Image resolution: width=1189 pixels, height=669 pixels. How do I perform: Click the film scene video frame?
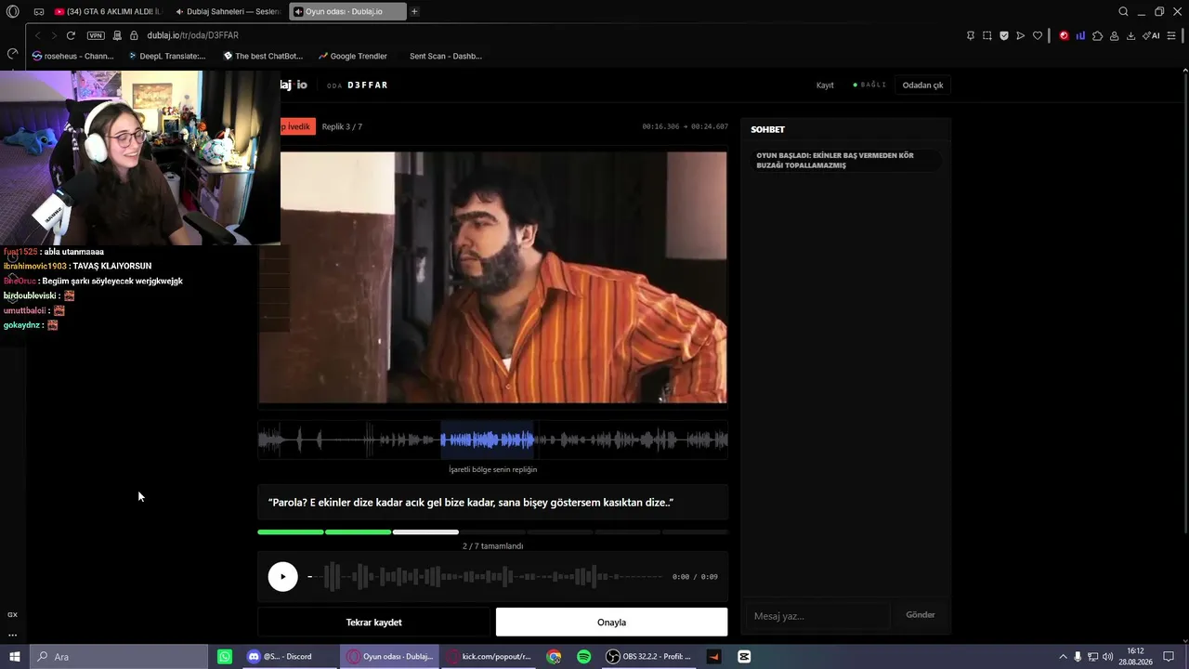pos(492,278)
